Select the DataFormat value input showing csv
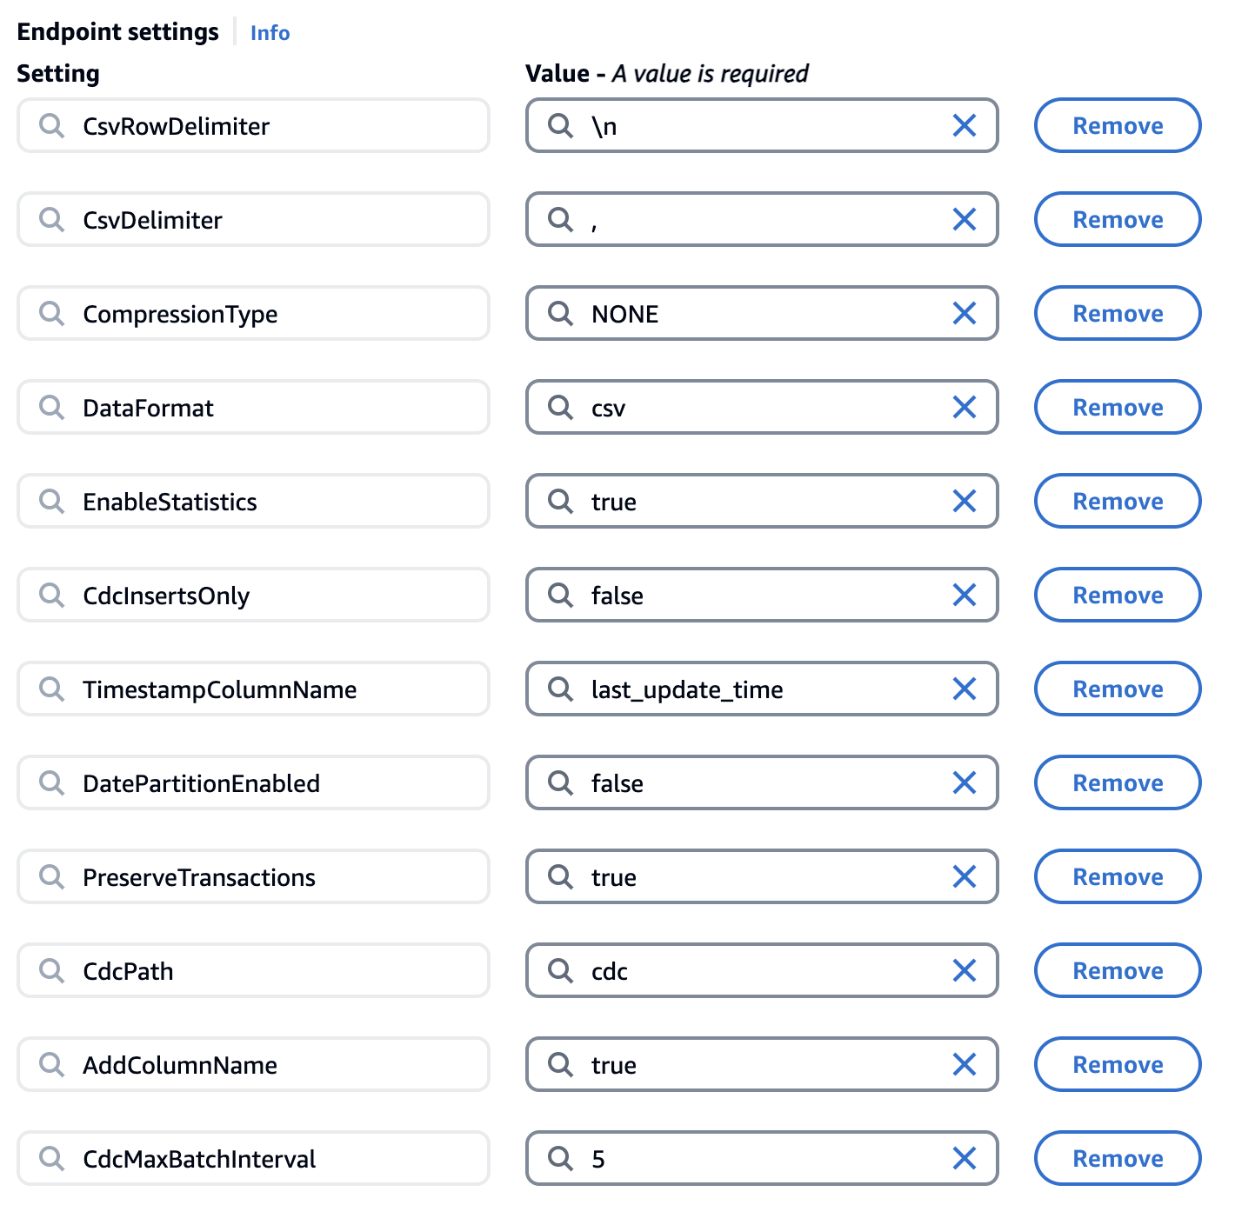The height and width of the screenshot is (1205, 1235). coord(762,407)
